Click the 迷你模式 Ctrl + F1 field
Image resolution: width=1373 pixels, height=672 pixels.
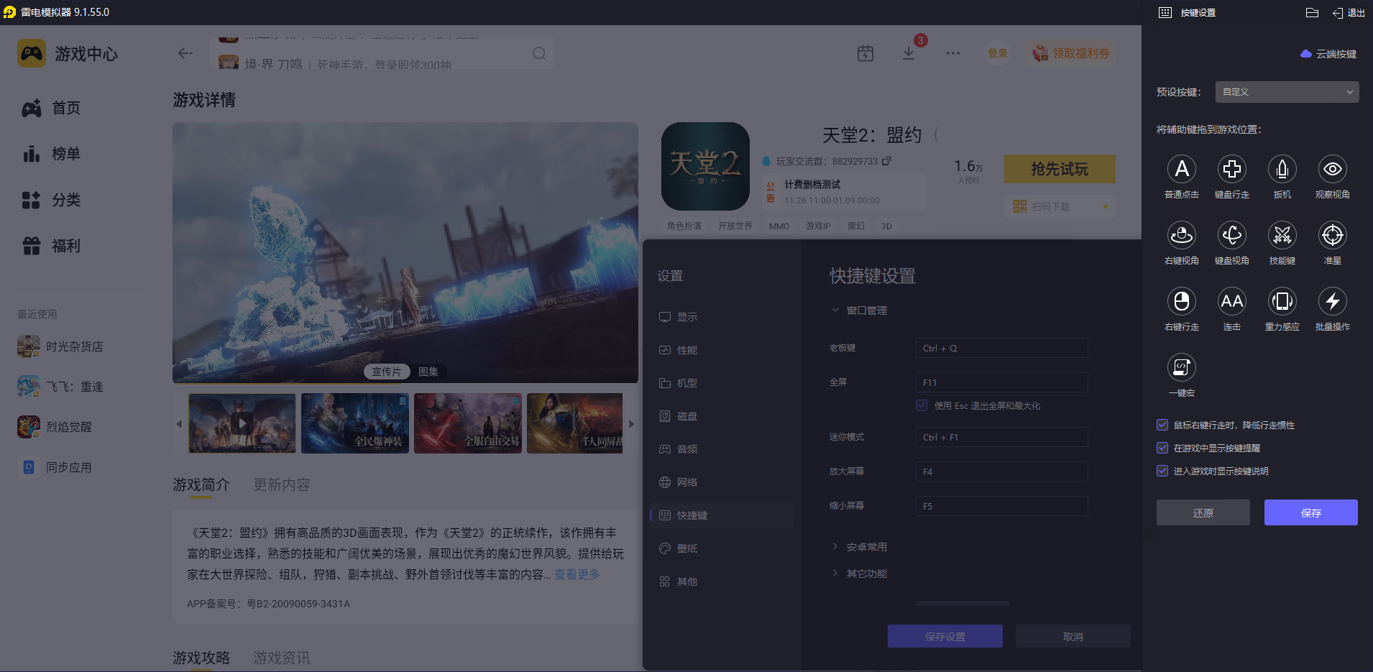(x=1001, y=437)
